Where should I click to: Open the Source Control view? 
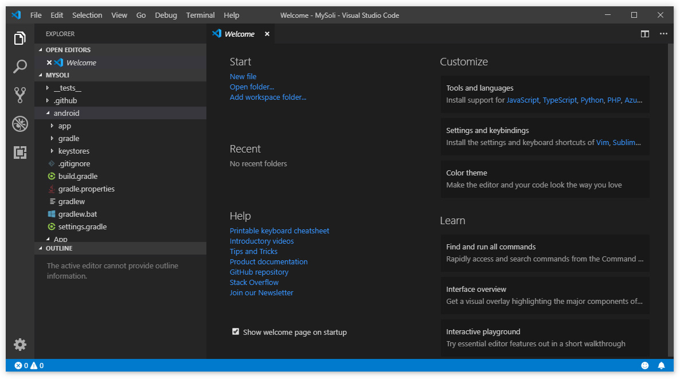pyautogui.click(x=20, y=95)
